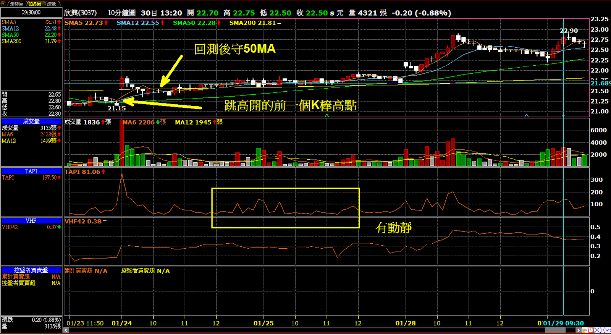This screenshot has height=335, width=611.
Task: Click the 欣興(3037) stock title
Action: coord(80,13)
